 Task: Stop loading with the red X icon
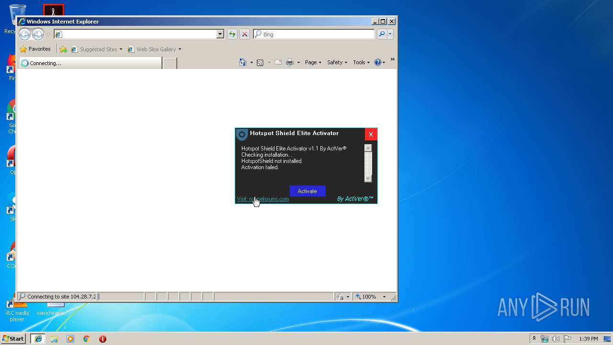pos(245,34)
